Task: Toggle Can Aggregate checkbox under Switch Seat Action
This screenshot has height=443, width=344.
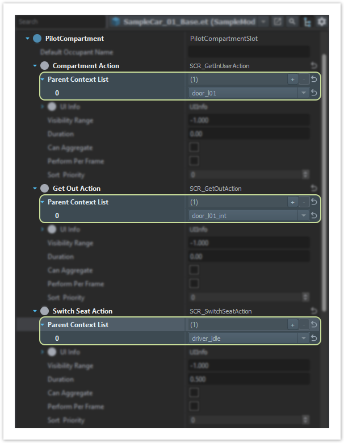Action: (194, 393)
